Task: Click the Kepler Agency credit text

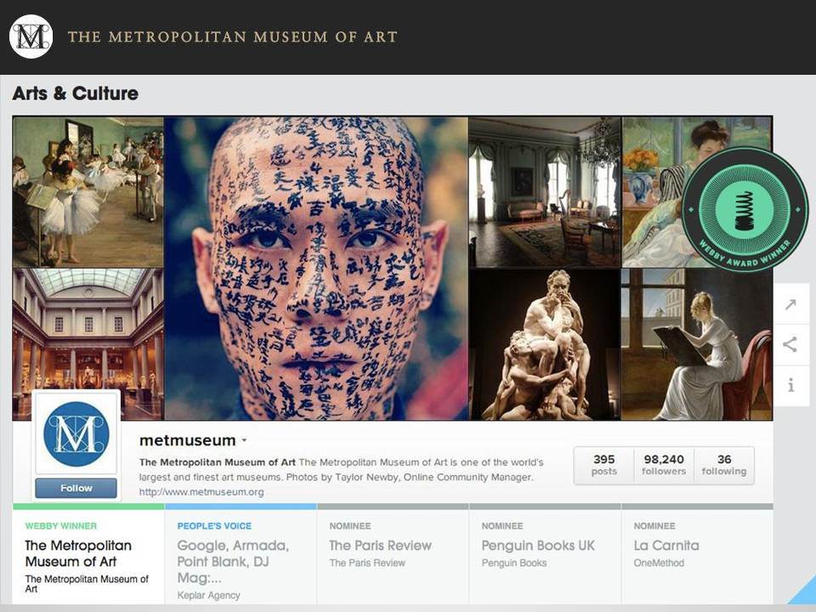Action: (209, 595)
